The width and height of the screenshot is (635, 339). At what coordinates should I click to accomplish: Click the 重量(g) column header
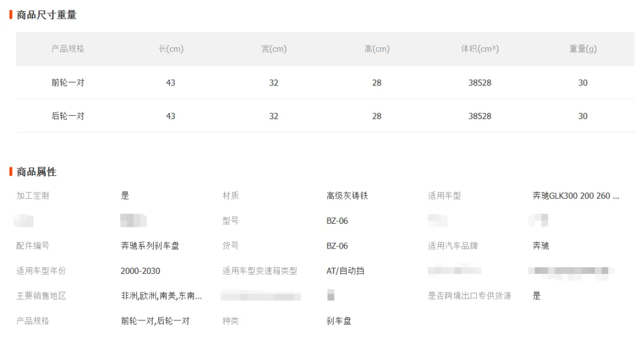(582, 49)
